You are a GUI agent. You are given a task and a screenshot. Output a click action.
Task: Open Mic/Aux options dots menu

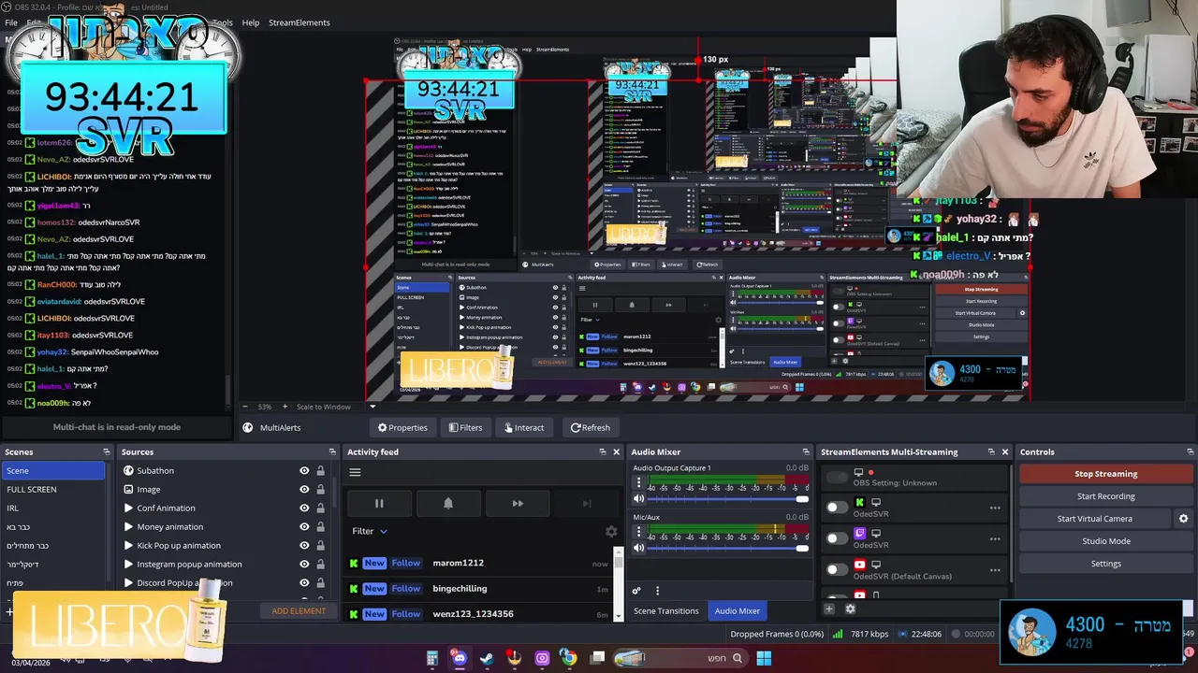click(639, 532)
